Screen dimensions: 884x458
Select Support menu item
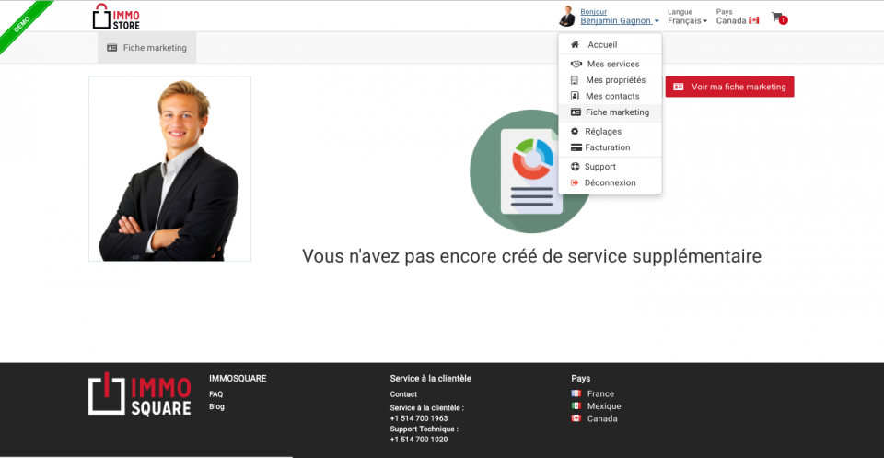[610, 167]
